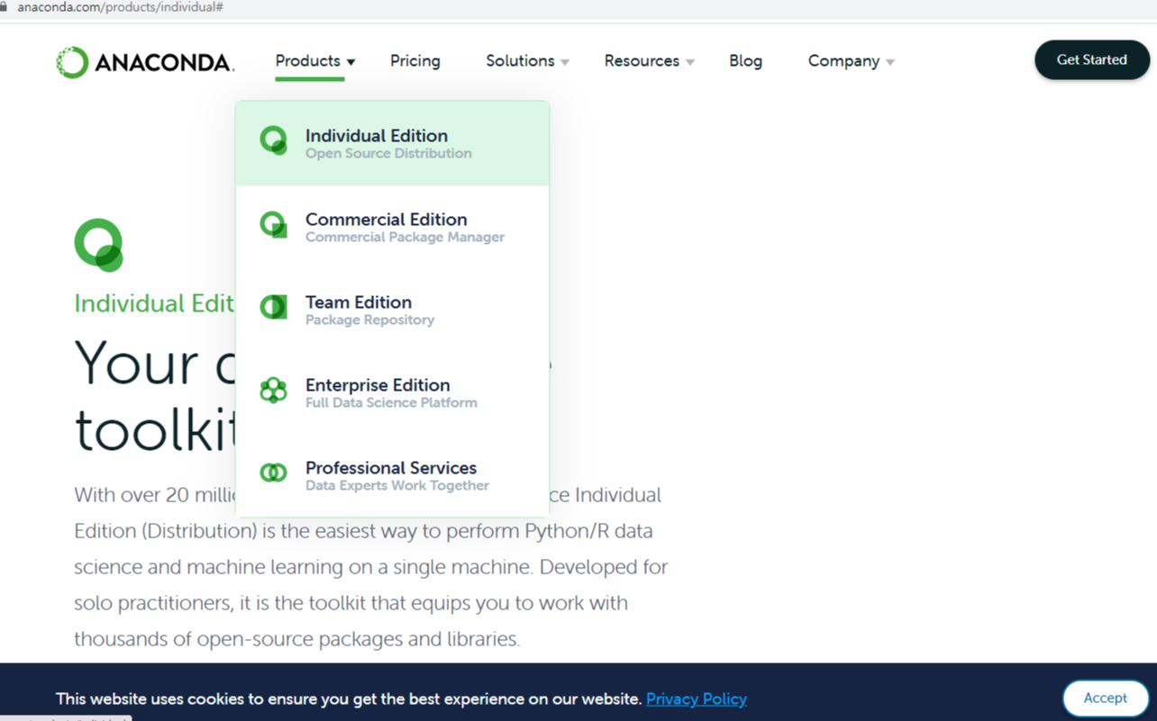Accept the cookies notice
Image resolution: width=1157 pixels, height=721 pixels.
(1105, 698)
